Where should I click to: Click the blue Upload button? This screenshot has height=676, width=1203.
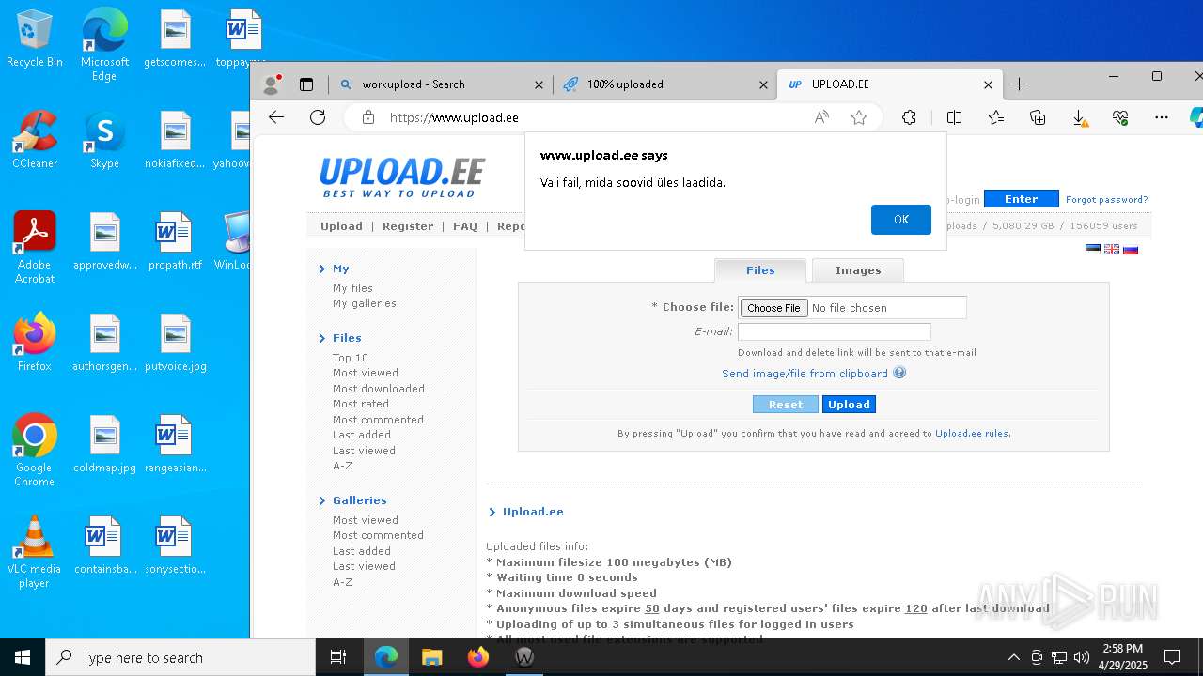pos(849,405)
